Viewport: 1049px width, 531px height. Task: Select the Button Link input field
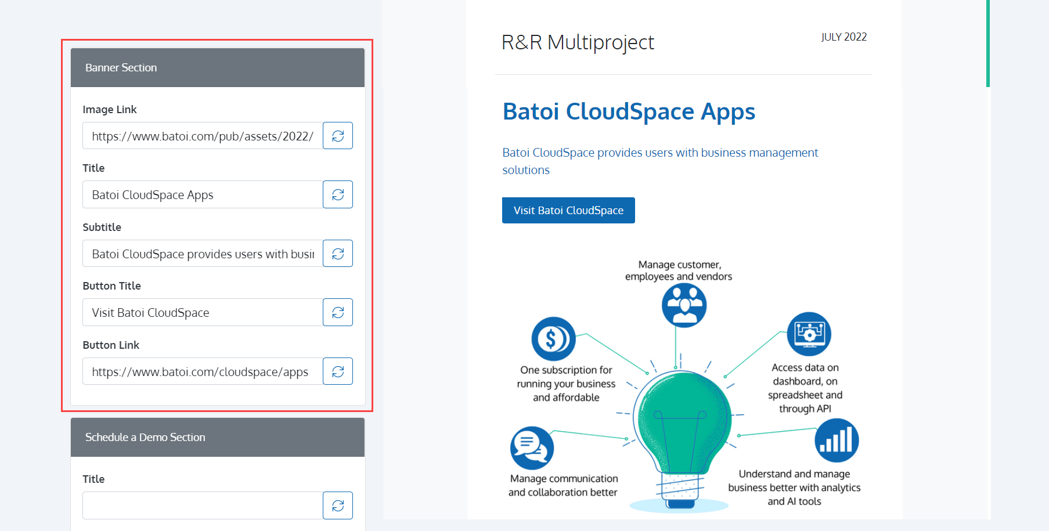point(203,371)
